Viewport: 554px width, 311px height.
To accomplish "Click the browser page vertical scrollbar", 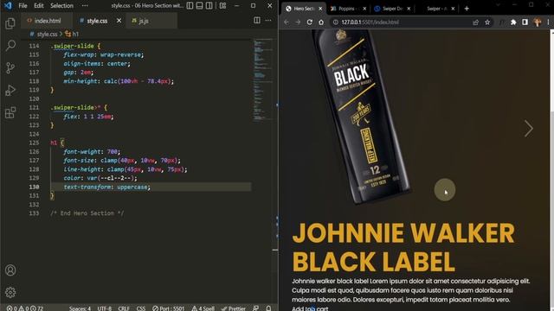I will (x=551, y=169).
